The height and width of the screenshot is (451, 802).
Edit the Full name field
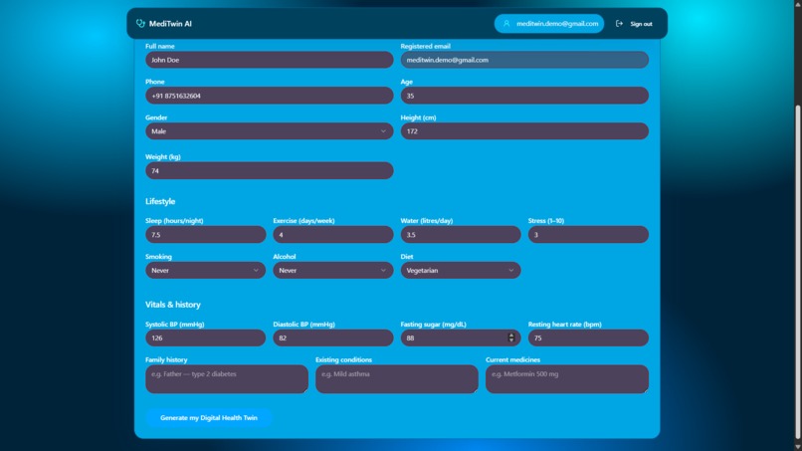(x=269, y=60)
